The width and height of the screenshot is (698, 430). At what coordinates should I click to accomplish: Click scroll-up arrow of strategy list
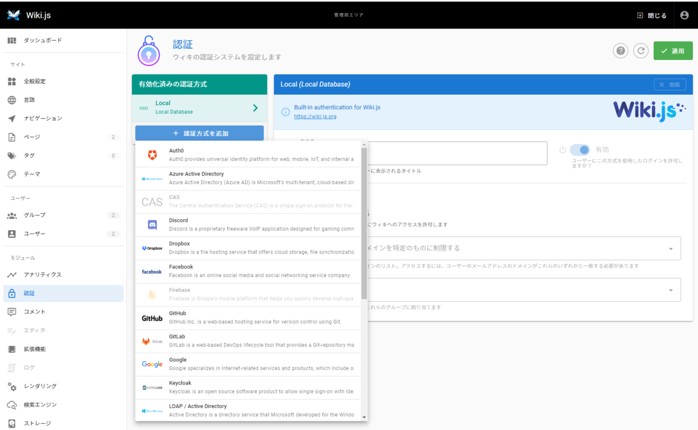(x=364, y=144)
